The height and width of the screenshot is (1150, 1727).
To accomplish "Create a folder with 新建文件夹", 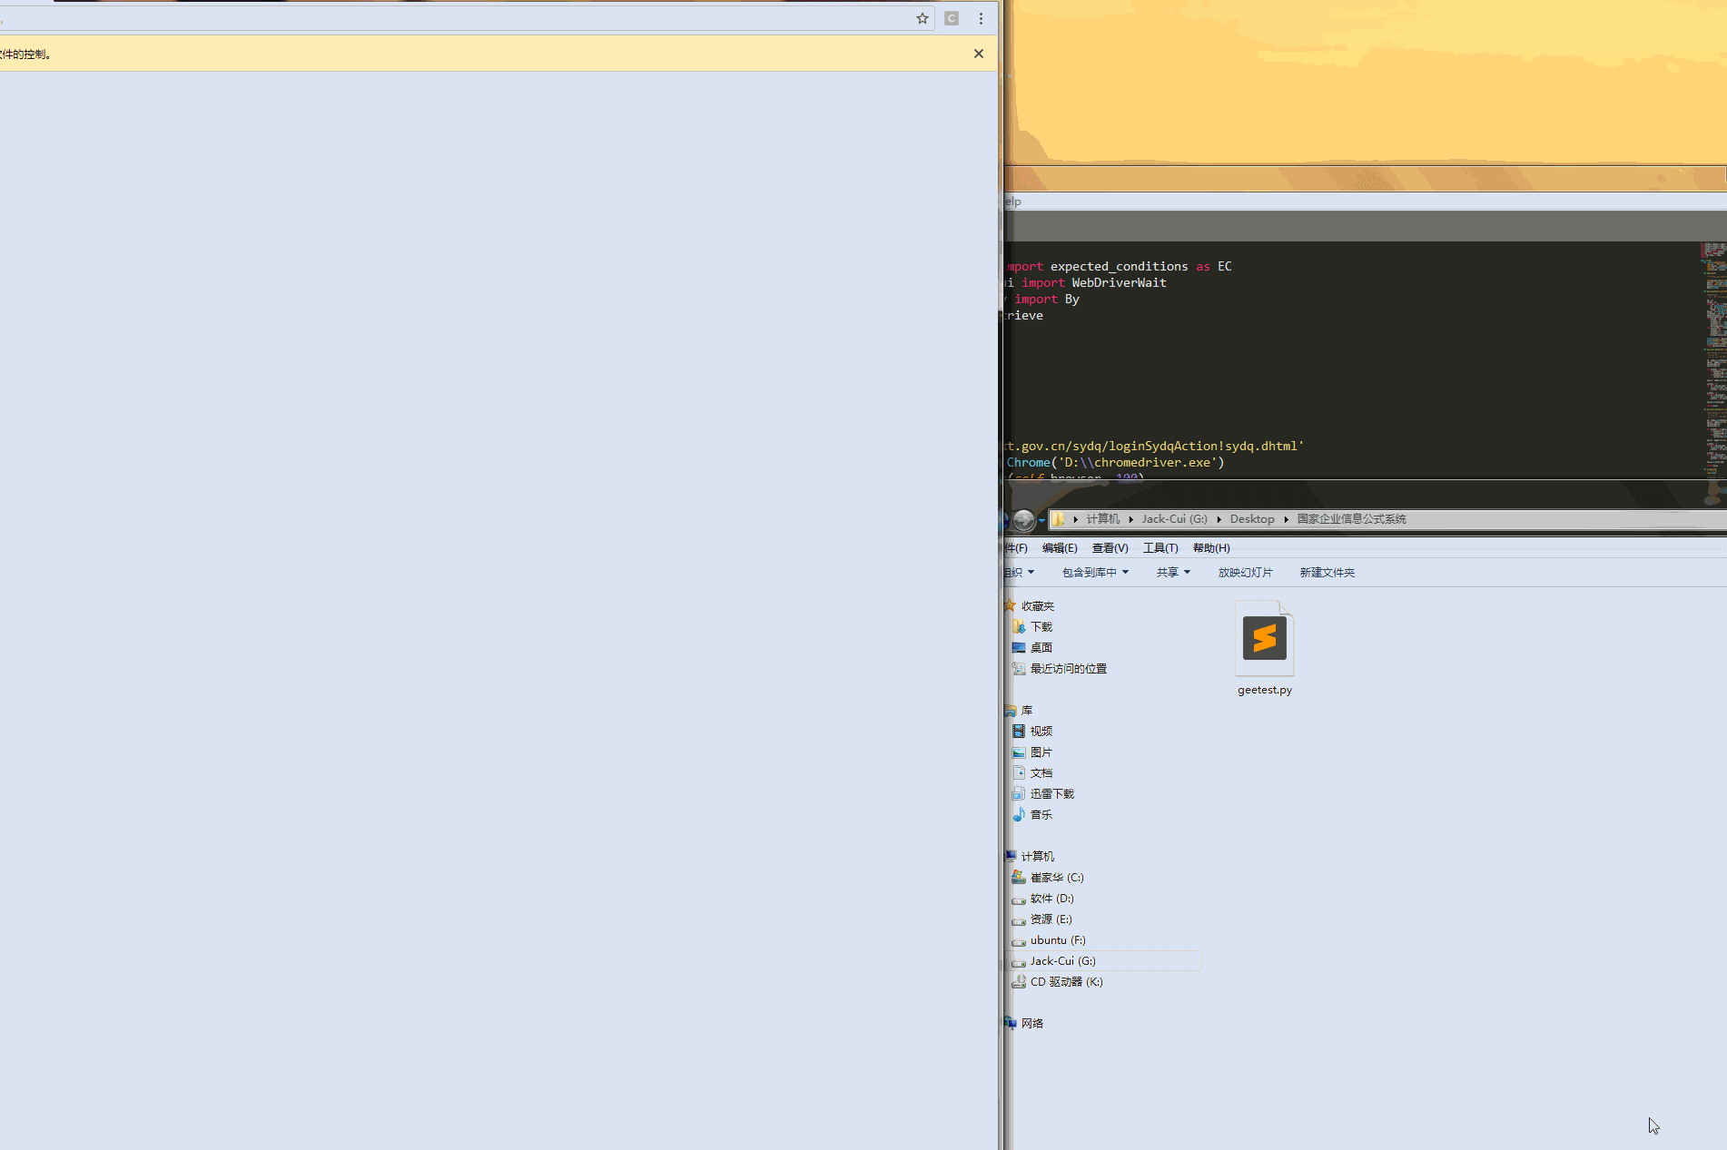I will [1327, 573].
